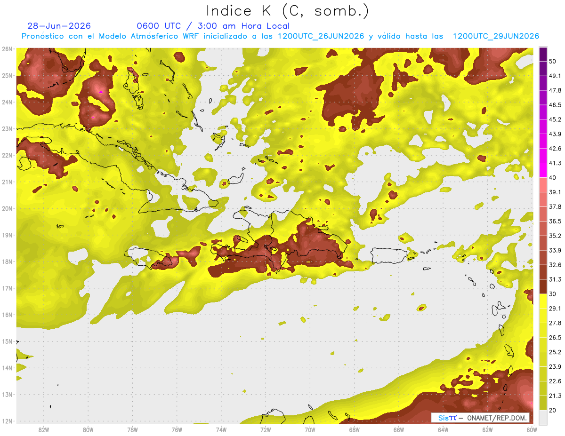This screenshot has height=436, width=565.
Task: Click the "70W" longitude axis label
Action: [x=310, y=430]
